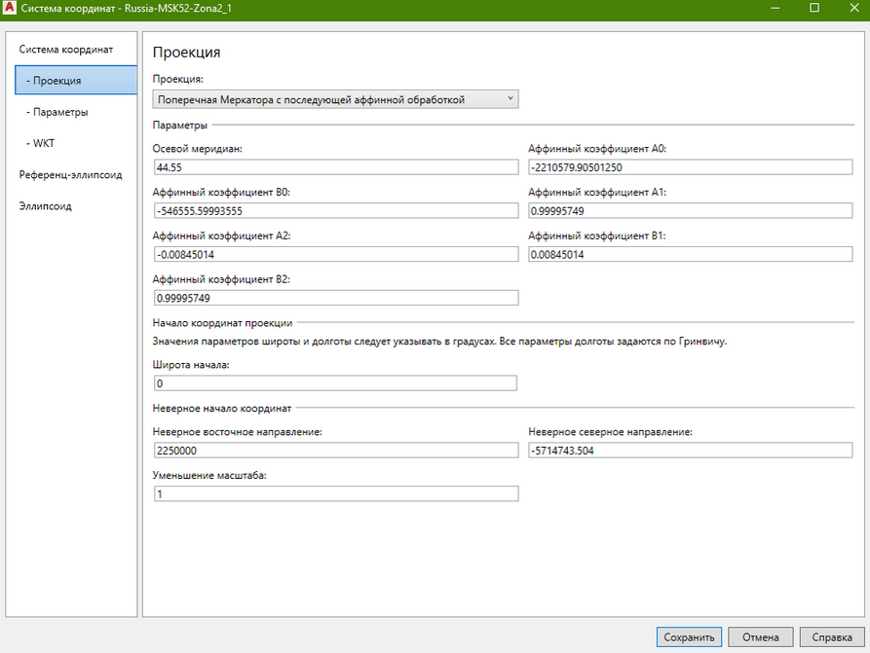Select the Аффинный коэффициент A2 field

coord(335,255)
